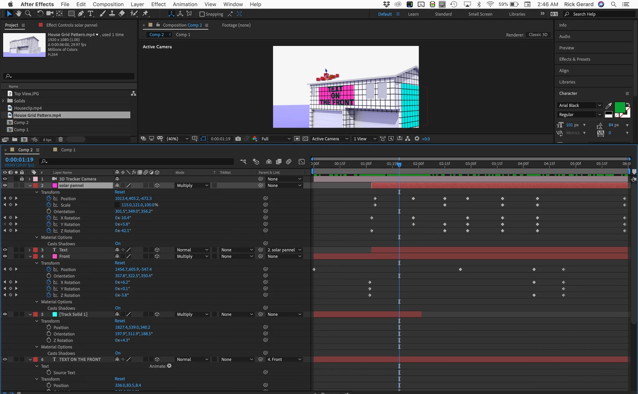Open the Effects & Presets panel
The height and width of the screenshot is (394, 638).
click(x=575, y=59)
